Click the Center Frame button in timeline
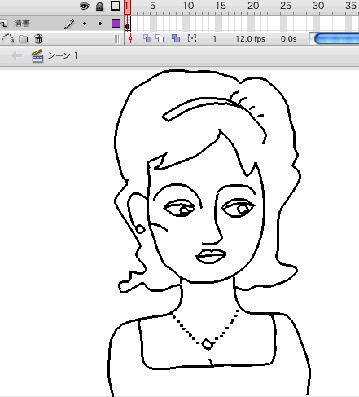 point(130,39)
